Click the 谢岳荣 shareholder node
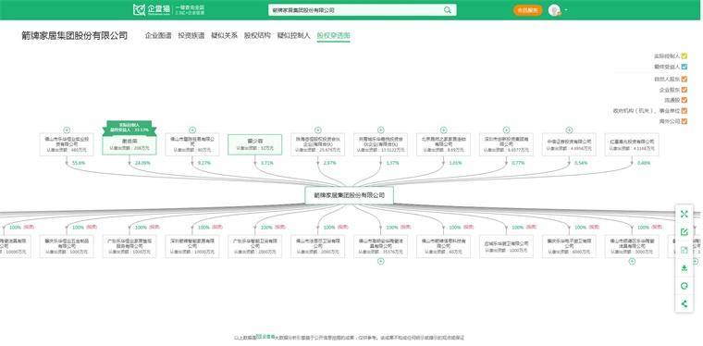The width and height of the screenshot is (703, 346). coord(129,144)
